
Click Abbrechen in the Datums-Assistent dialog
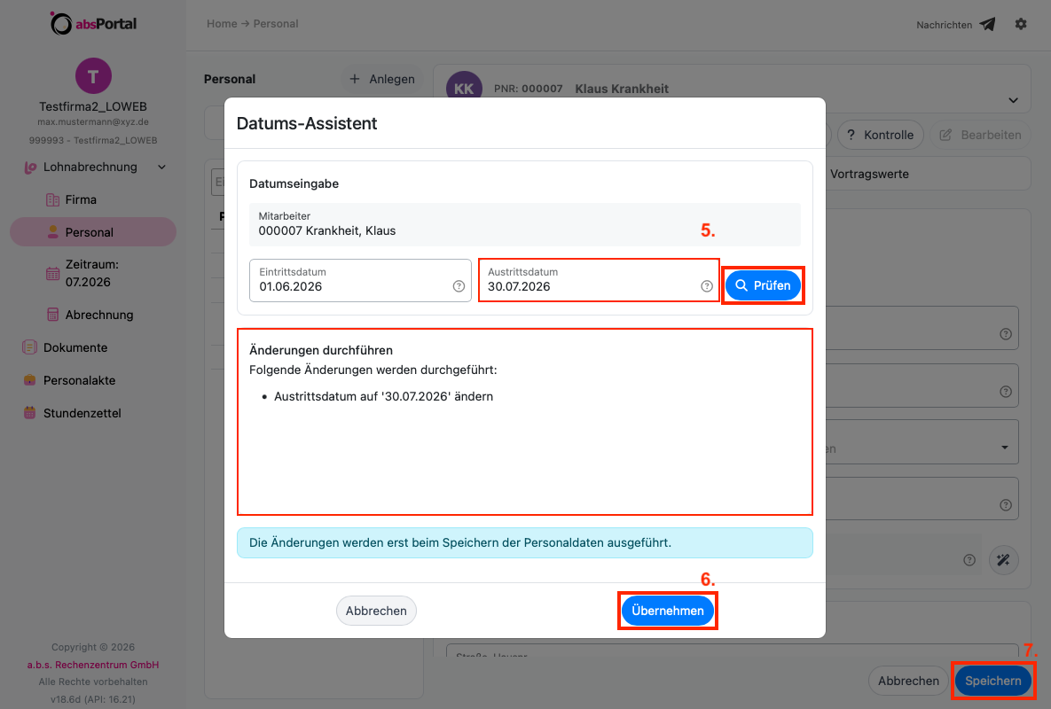(376, 611)
